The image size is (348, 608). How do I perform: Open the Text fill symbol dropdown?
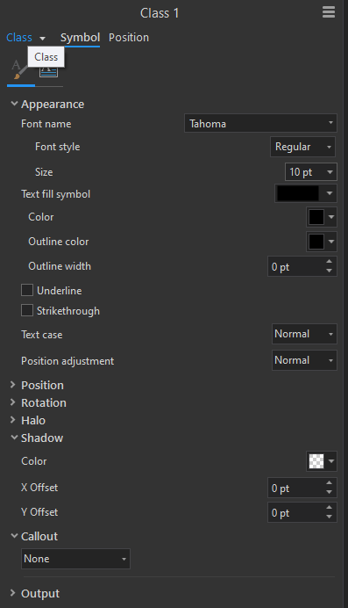[330, 193]
